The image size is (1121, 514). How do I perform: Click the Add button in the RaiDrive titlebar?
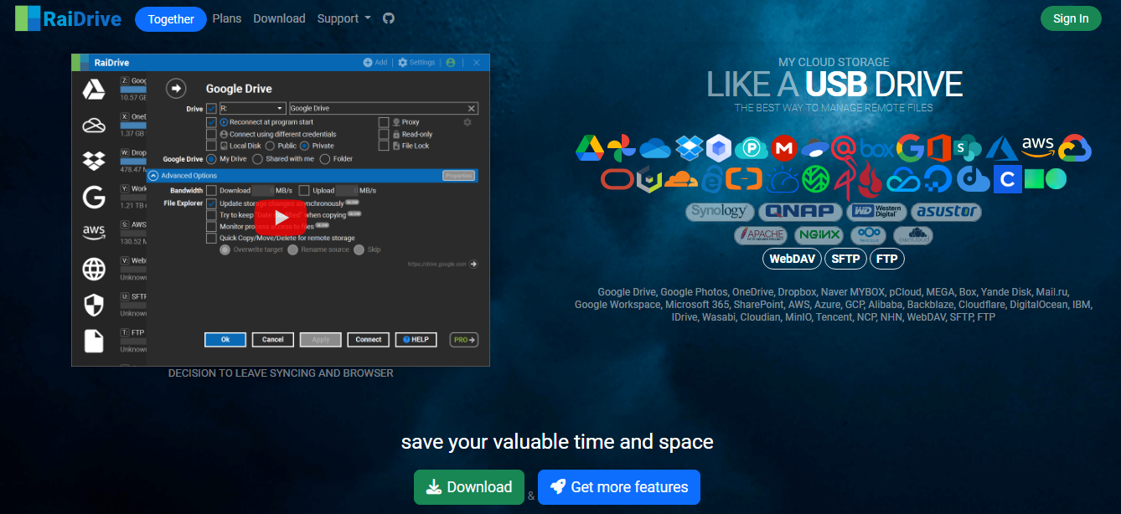pyautogui.click(x=375, y=63)
